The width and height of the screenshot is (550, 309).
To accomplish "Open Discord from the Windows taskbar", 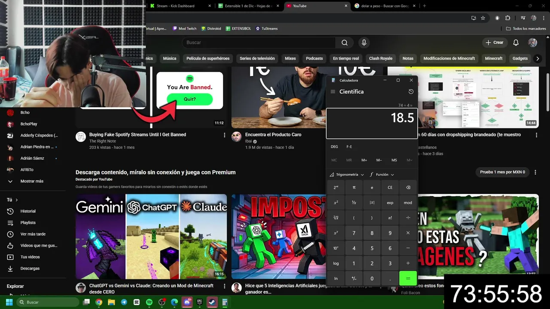I will point(187,302).
